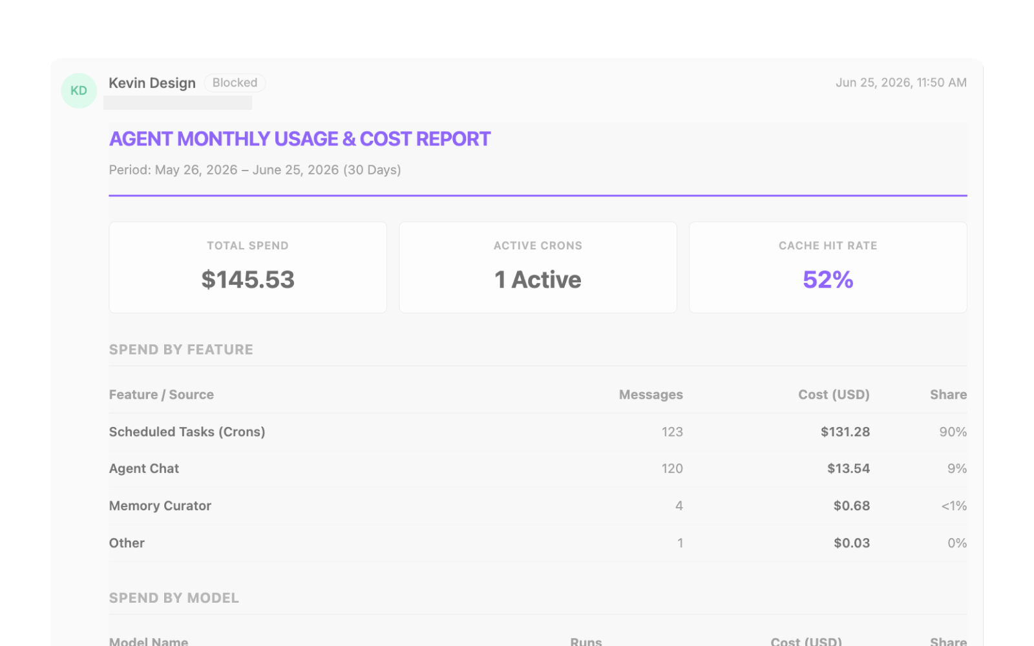This screenshot has height=646, width=1034.
Task: Click the Jun 25, 2026, 11:50 AM timestamp
Action: point(901,83)
